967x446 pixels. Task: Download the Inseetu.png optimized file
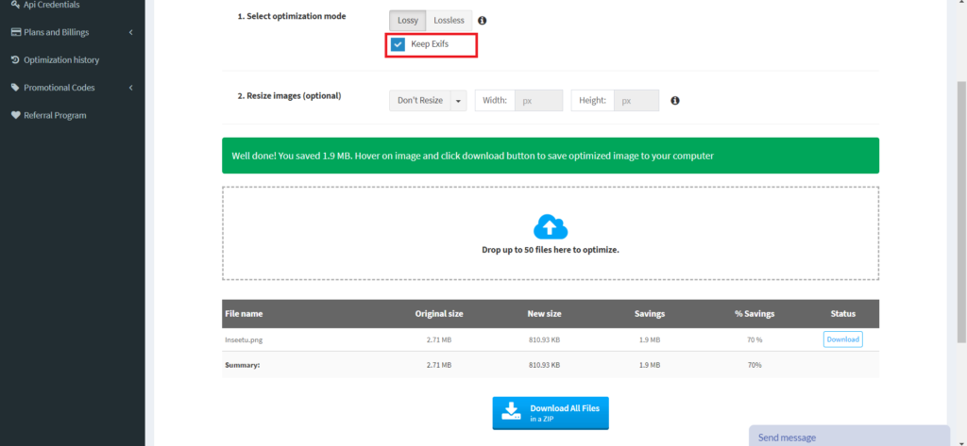coord(842,339)
